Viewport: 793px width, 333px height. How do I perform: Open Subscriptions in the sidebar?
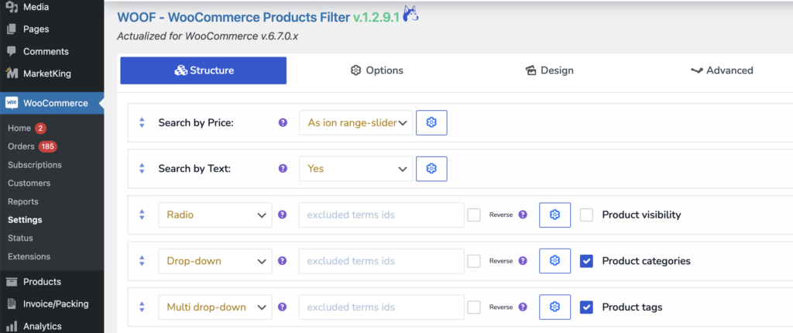[35, 165]
